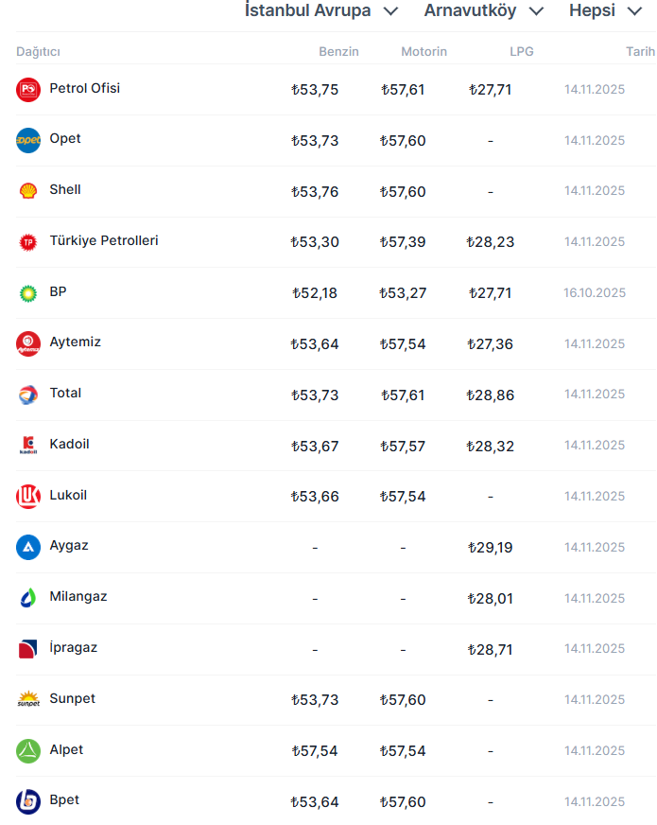The height and width of the screenshot is (825, 657).
Task: Click the Alpet green logo icon
Action: (x=28, y=751)
